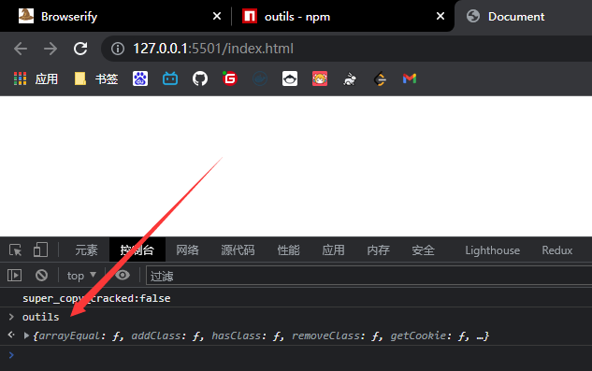Open the rabbit bookmark icon

(x=350, y=78)
